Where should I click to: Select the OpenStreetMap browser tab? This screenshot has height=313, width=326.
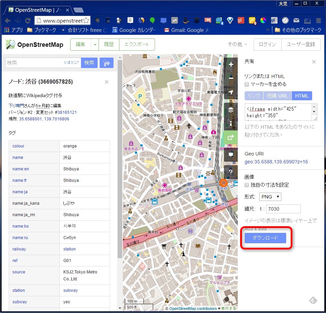click(38, 10)
